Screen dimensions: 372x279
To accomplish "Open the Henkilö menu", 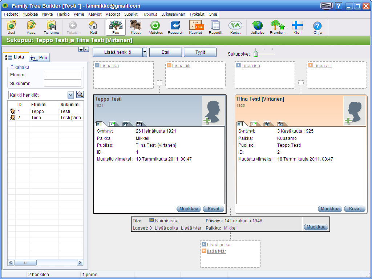I will click(63, 14).
